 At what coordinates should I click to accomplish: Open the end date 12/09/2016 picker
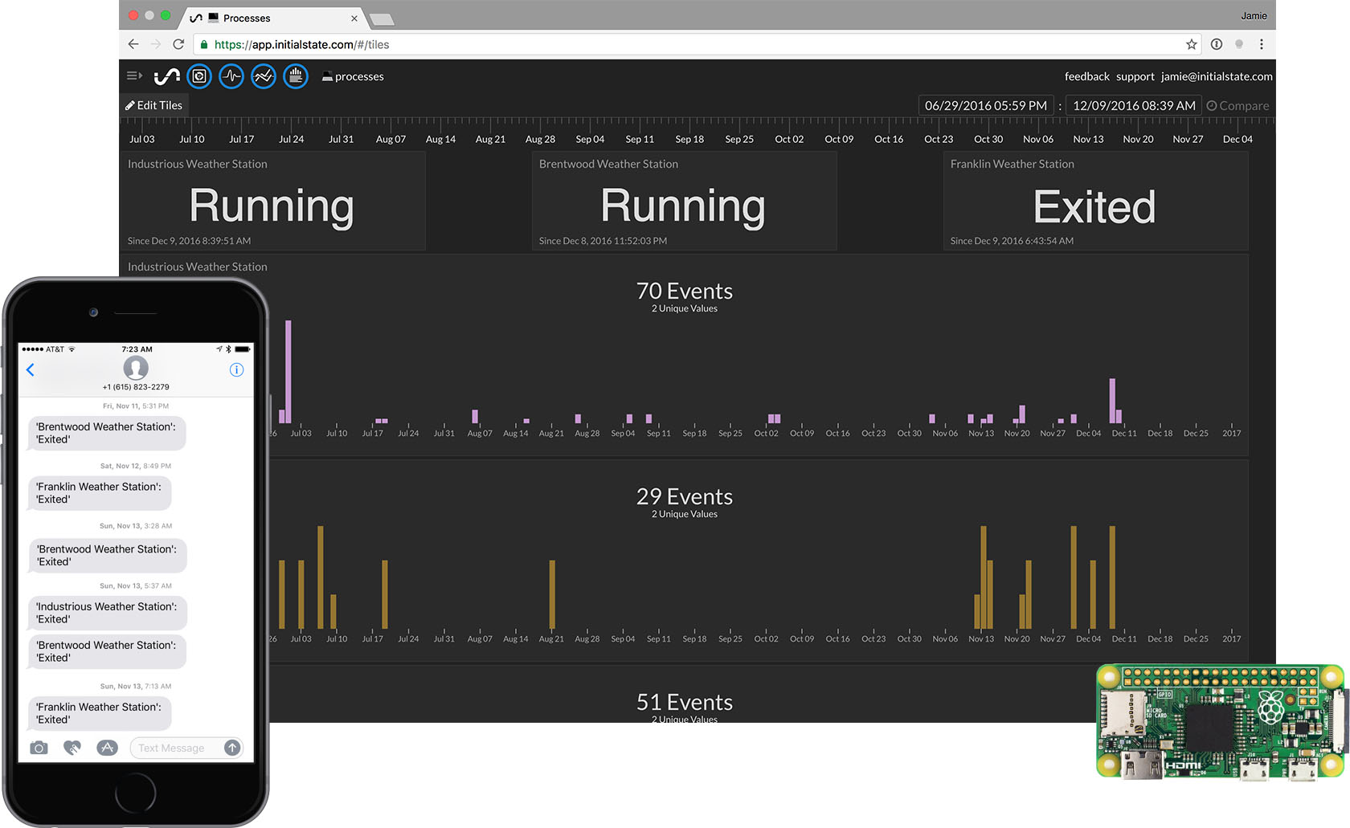(x=1133, y=106)
